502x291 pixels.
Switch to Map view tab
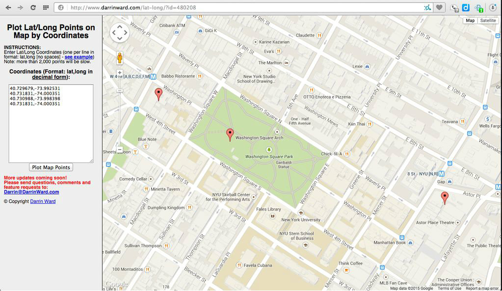tap(470, 21)
